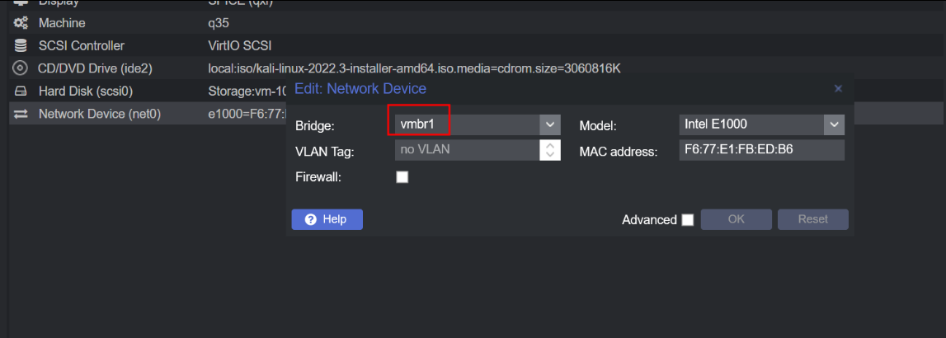Enable the Firewall checkbox

pos(402,176)
